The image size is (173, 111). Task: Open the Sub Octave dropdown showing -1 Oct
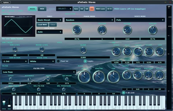click(15, 61)
